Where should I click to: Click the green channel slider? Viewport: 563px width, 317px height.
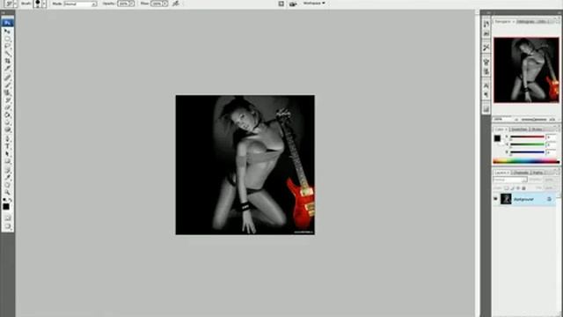pyautogui.click(x=528, y=144)
